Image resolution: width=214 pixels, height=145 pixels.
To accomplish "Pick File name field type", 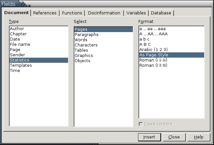I will click(20, 45).
